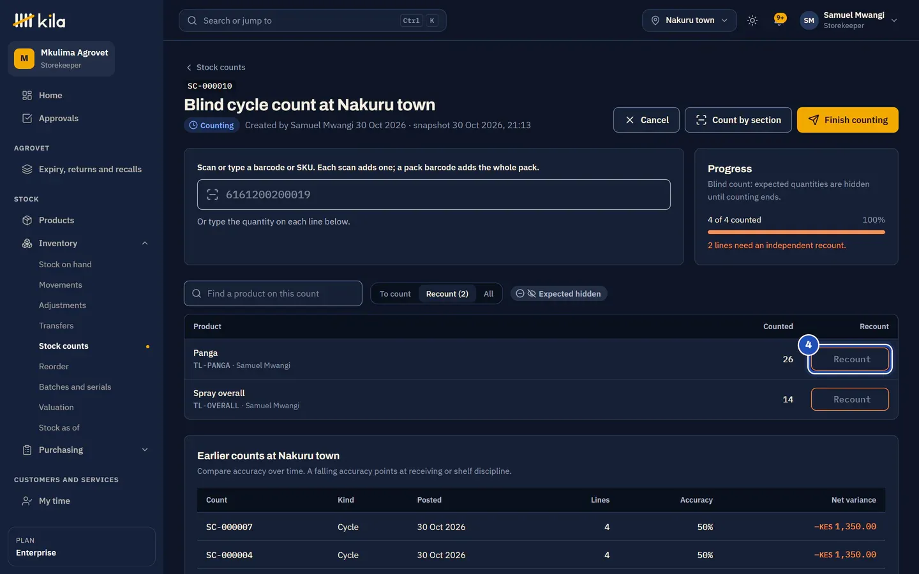Screen dimensions: 919x574
Task: Click the back chevron beside Stock counts
Action: pyautogui.click(x=189, y=68)
